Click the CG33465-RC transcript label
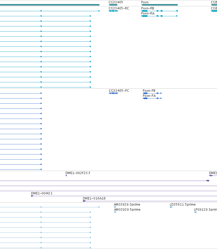 [x=119, y=8]
